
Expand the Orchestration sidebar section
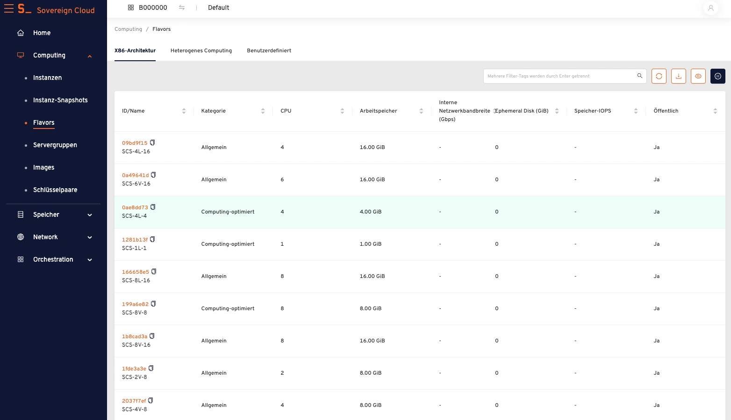[x=90, y=260]
